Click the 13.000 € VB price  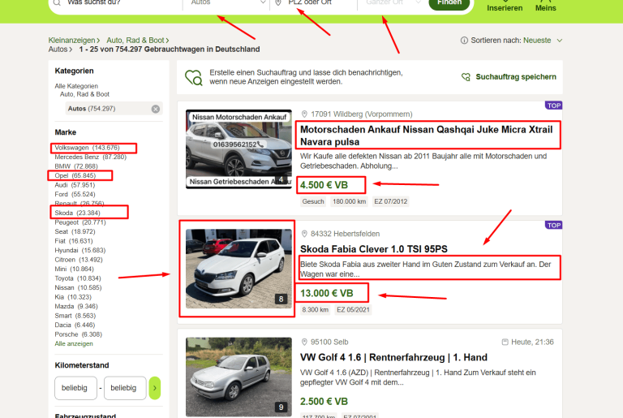click(327, 293)
